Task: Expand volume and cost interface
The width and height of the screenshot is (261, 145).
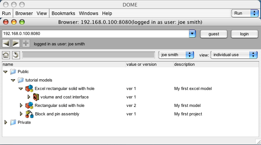Action: click(29, 97)
